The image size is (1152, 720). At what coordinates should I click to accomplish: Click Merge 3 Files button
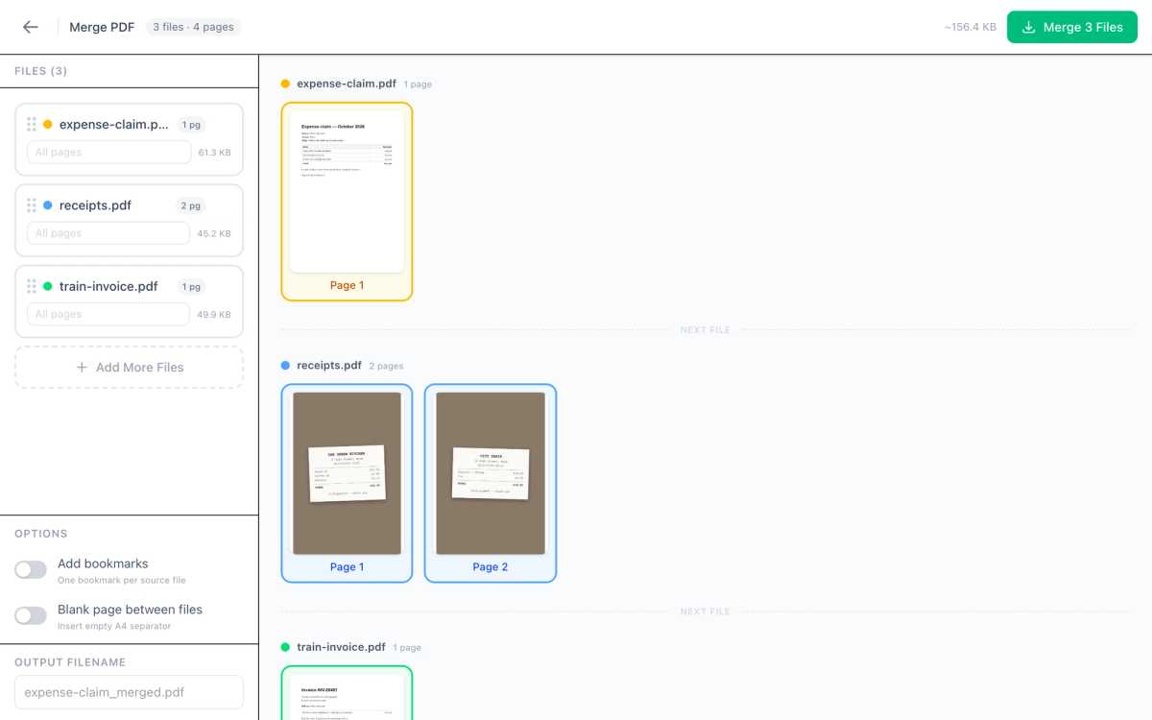(1072, 27)
